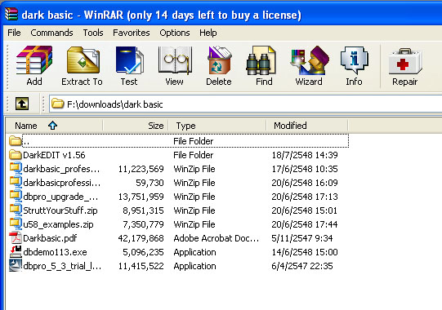
Task: Click the date 5/11/2547 9:34
Action: pos(302,238)
